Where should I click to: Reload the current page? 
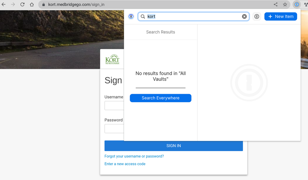tap(22, 5)
